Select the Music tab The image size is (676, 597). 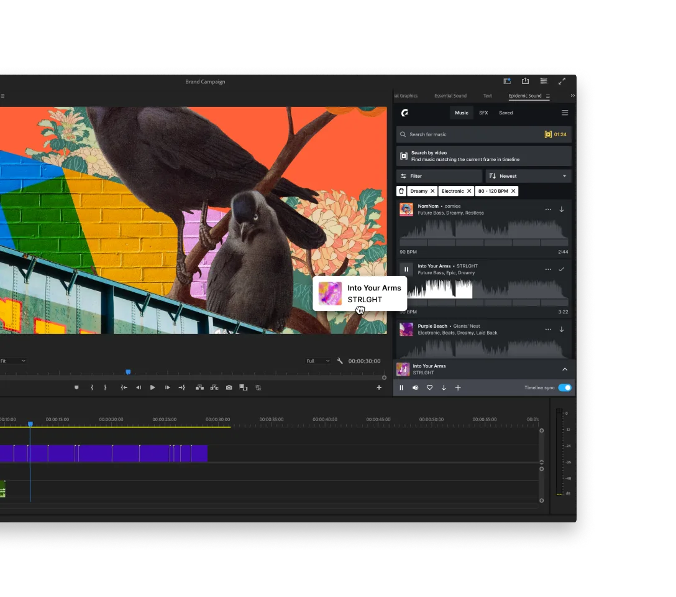[x=461, y=113]
